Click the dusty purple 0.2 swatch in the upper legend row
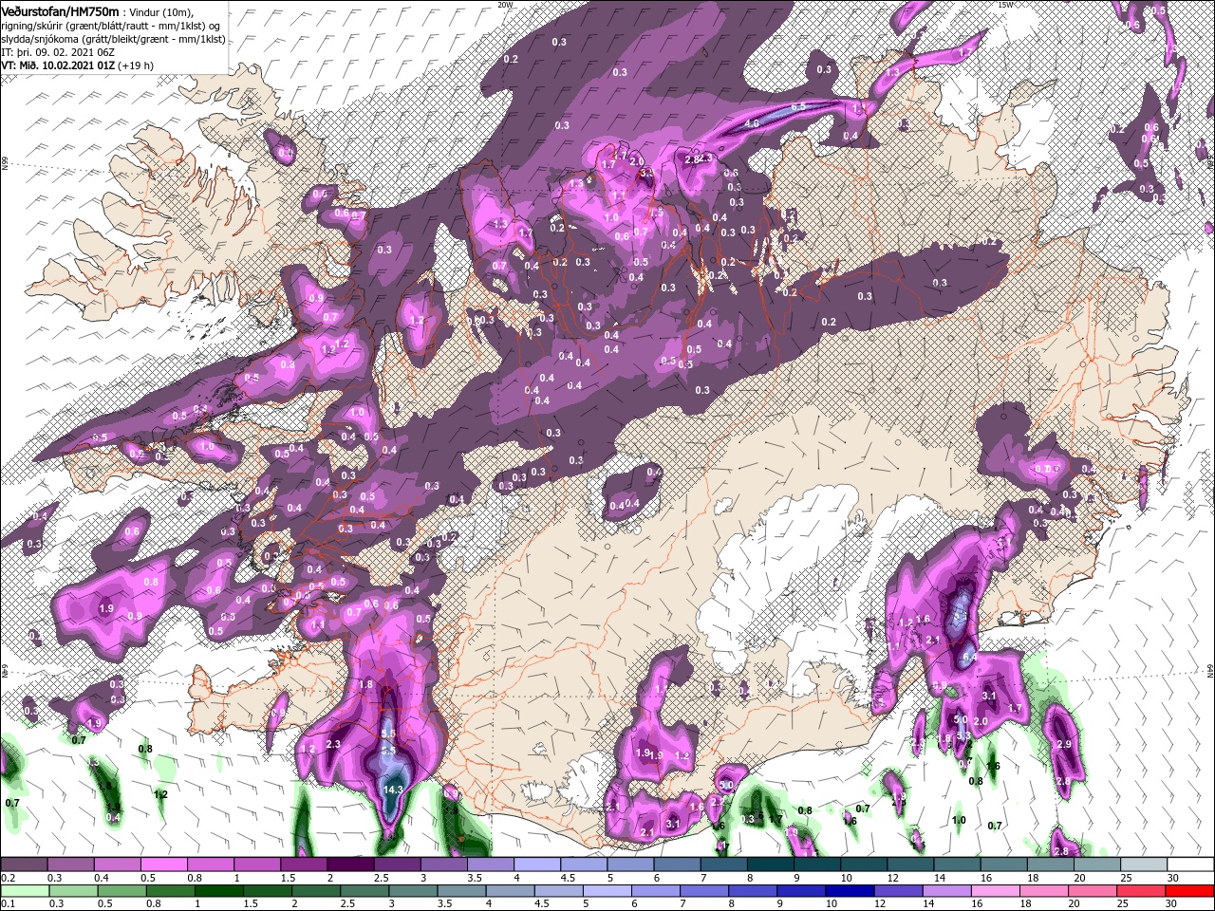Image resolution: width=1215 pixels, height=911 pixels. (x=25, y=865)
